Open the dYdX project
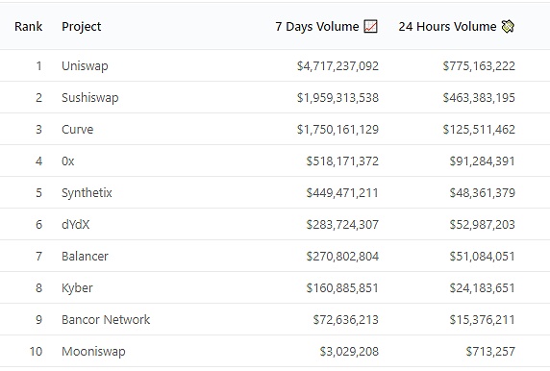Image resolution: width=550 pixels, height=371 pixels. pos(76,224)
